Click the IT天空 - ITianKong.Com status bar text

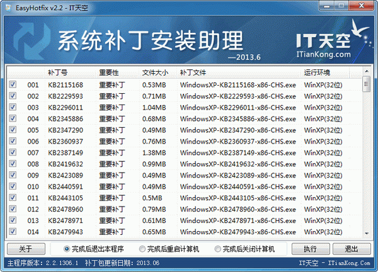click(335, 263)
